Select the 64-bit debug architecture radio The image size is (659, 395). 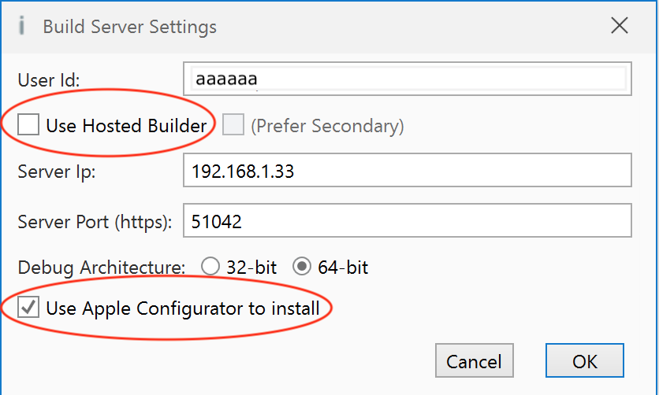[303, 267]
